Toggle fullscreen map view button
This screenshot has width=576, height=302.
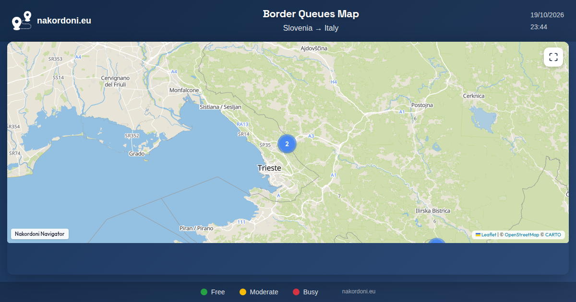tap(553, 57)
